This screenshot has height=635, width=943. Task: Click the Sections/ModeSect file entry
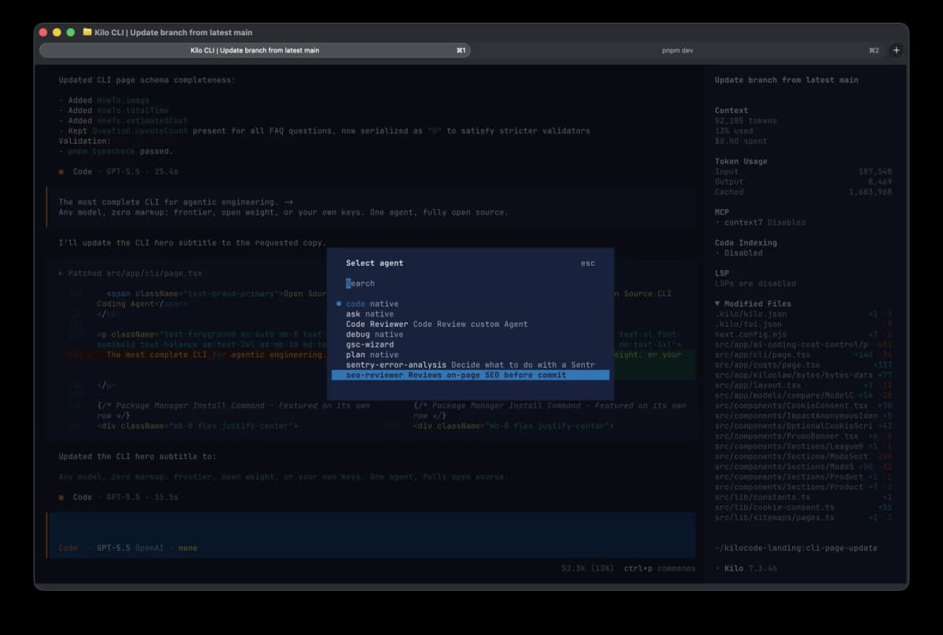pyautogui.click(x=803, y=457)
